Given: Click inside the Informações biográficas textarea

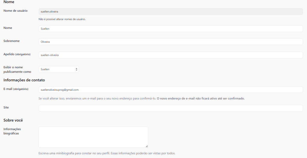Looking at the screenshot, I should (93, 137).
